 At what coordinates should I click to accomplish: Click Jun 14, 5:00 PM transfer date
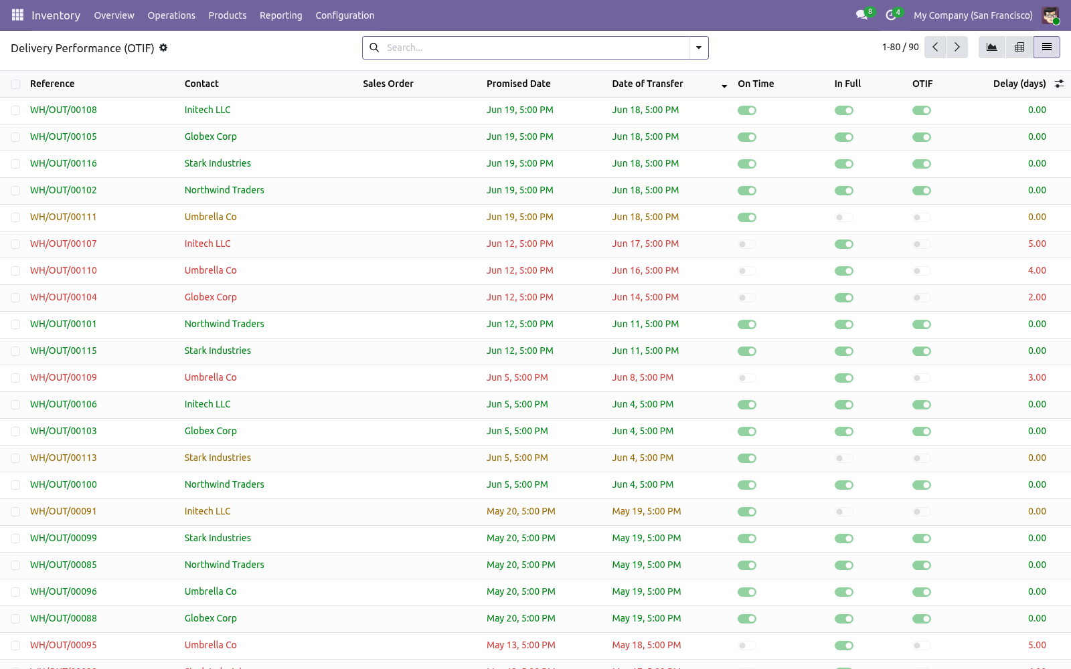[645, 297]
